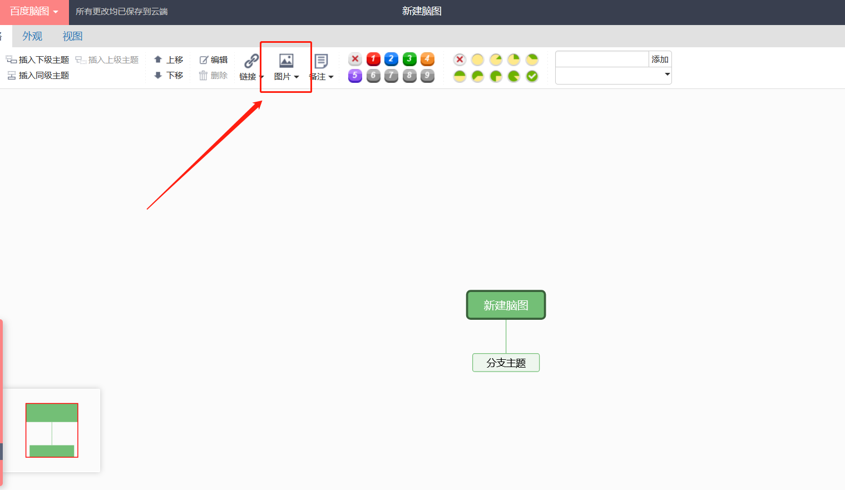Viewport: 845px width, 490px height.
Task: Click 插入同级主题 to add a sibling topic
Action: tap(38, 75)
